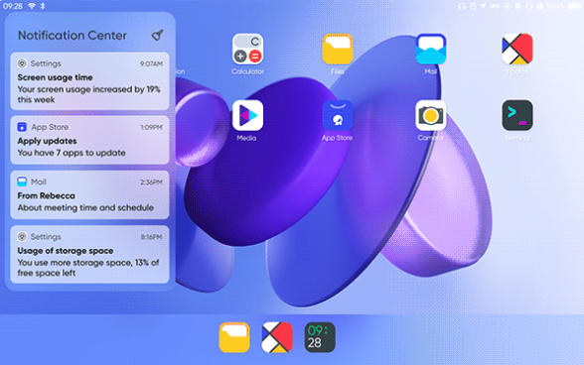Click the lock status icon
584x365 pixels.
pos(473,6)
